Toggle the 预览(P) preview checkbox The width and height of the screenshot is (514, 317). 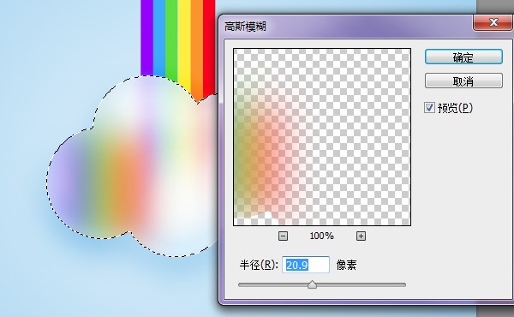pos(429,108)
